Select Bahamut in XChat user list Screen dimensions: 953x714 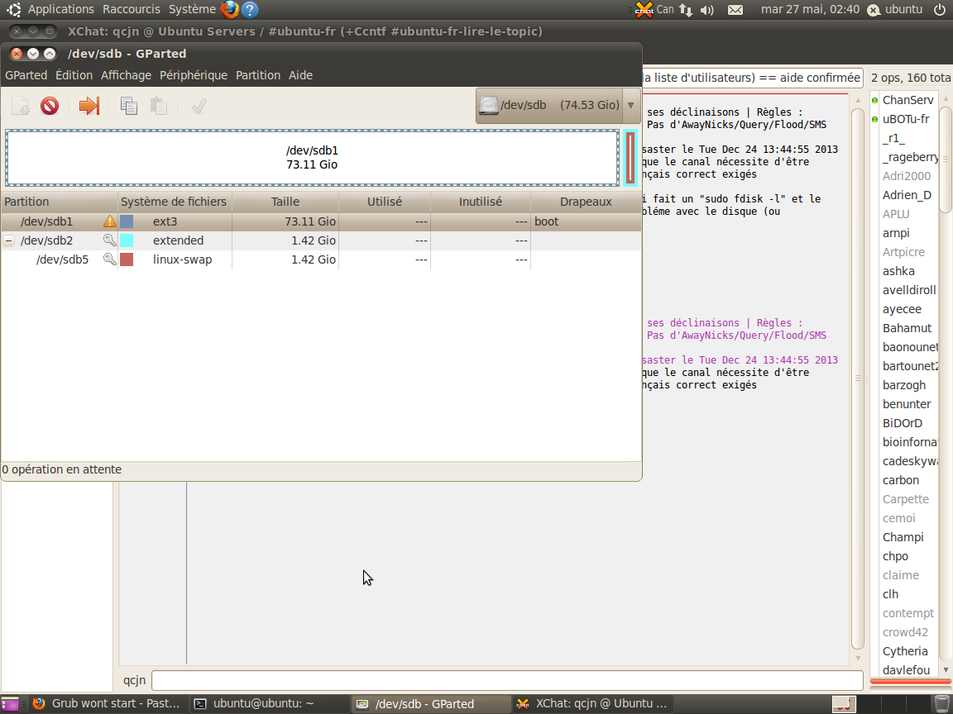pos(907,328)
